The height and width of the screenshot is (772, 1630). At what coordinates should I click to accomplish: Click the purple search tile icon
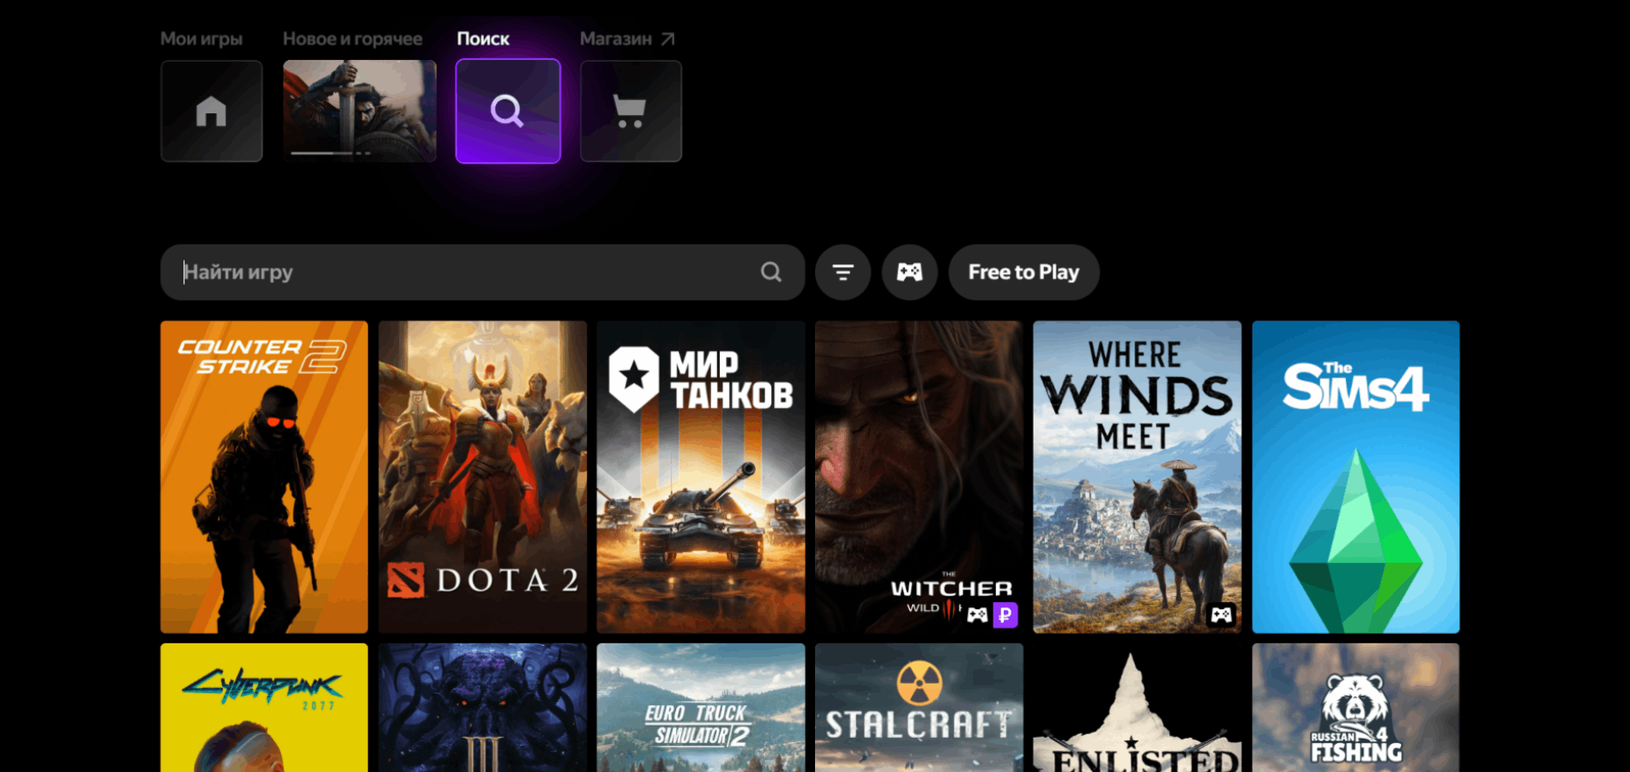[508, 112]
